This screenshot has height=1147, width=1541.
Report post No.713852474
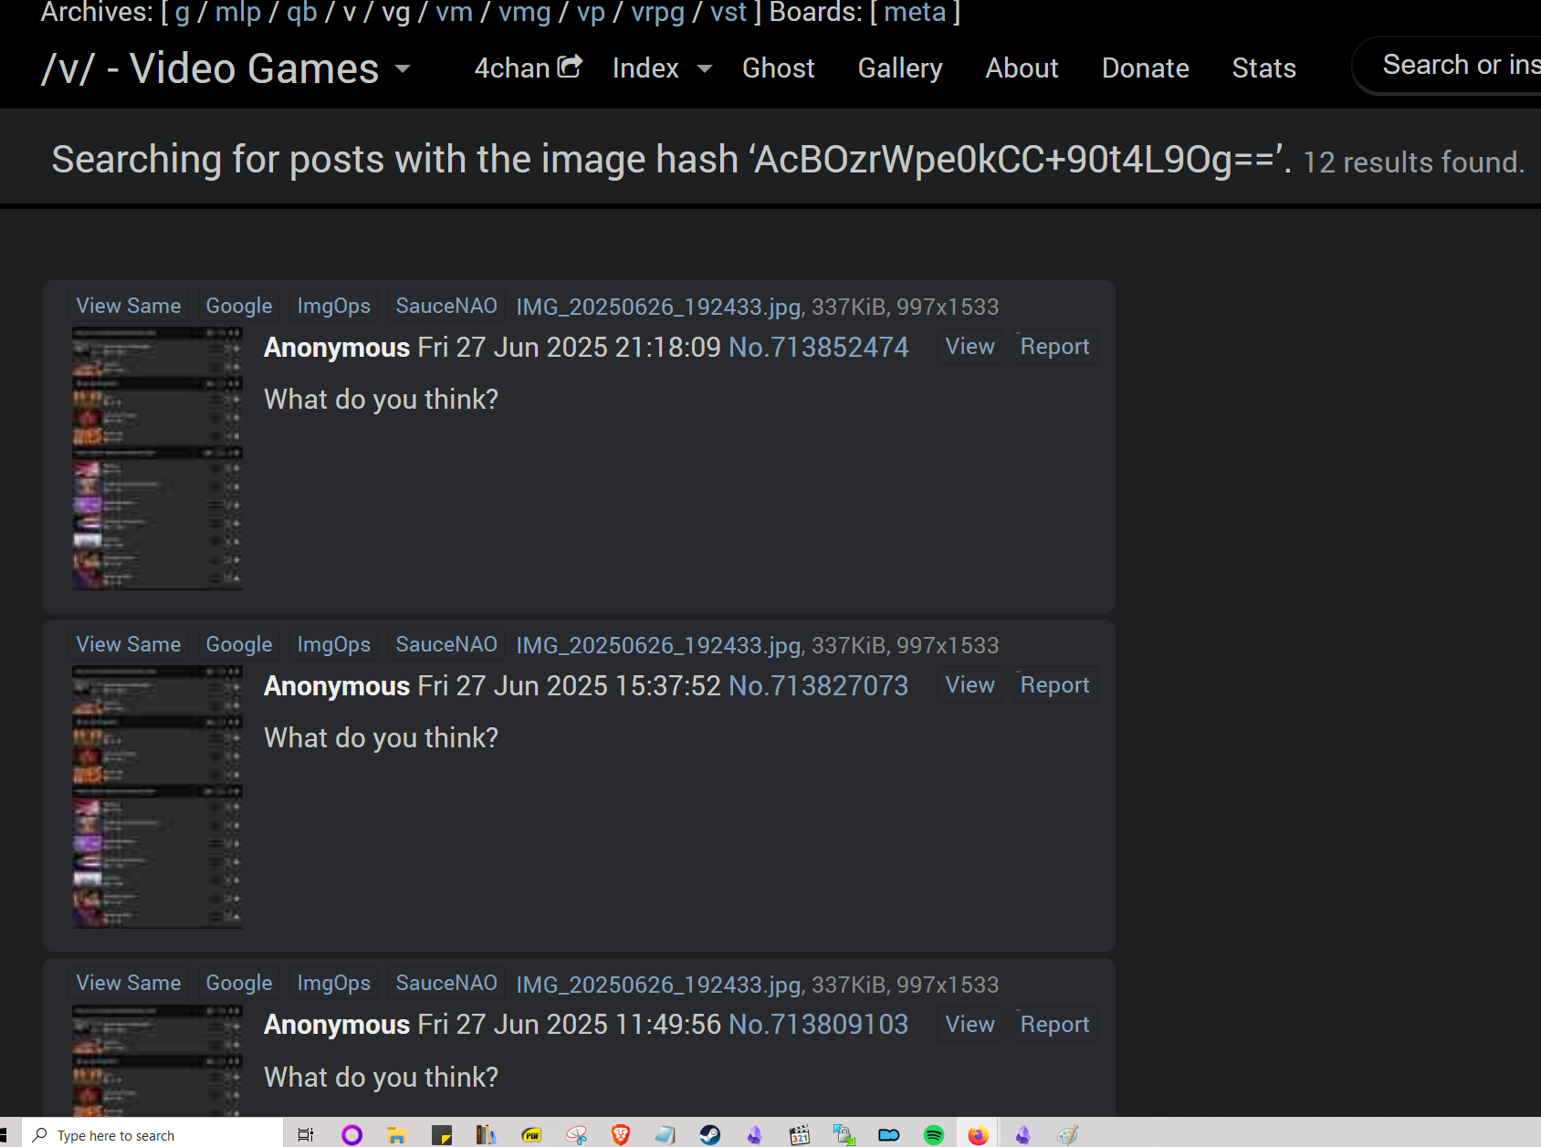coord(1054,347)
